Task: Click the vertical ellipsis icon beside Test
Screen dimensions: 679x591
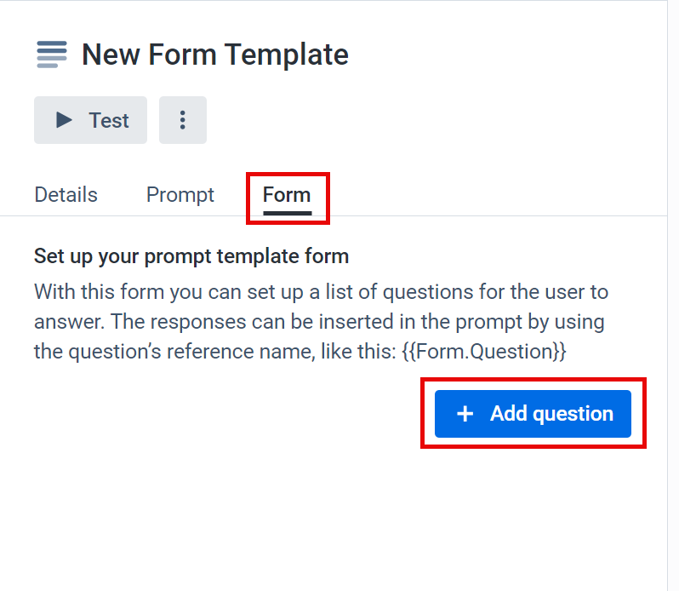Action: (183, 120)
